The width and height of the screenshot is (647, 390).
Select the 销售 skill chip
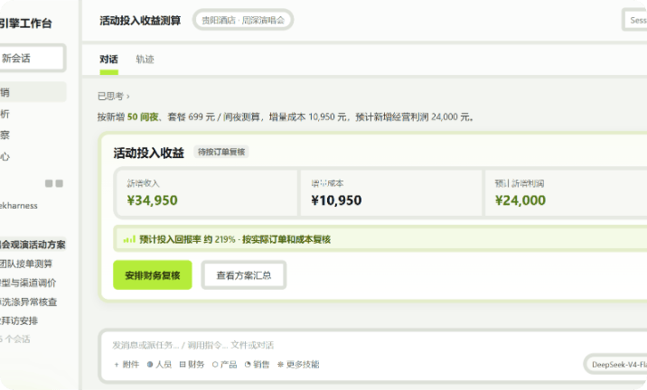pos(257,365)
